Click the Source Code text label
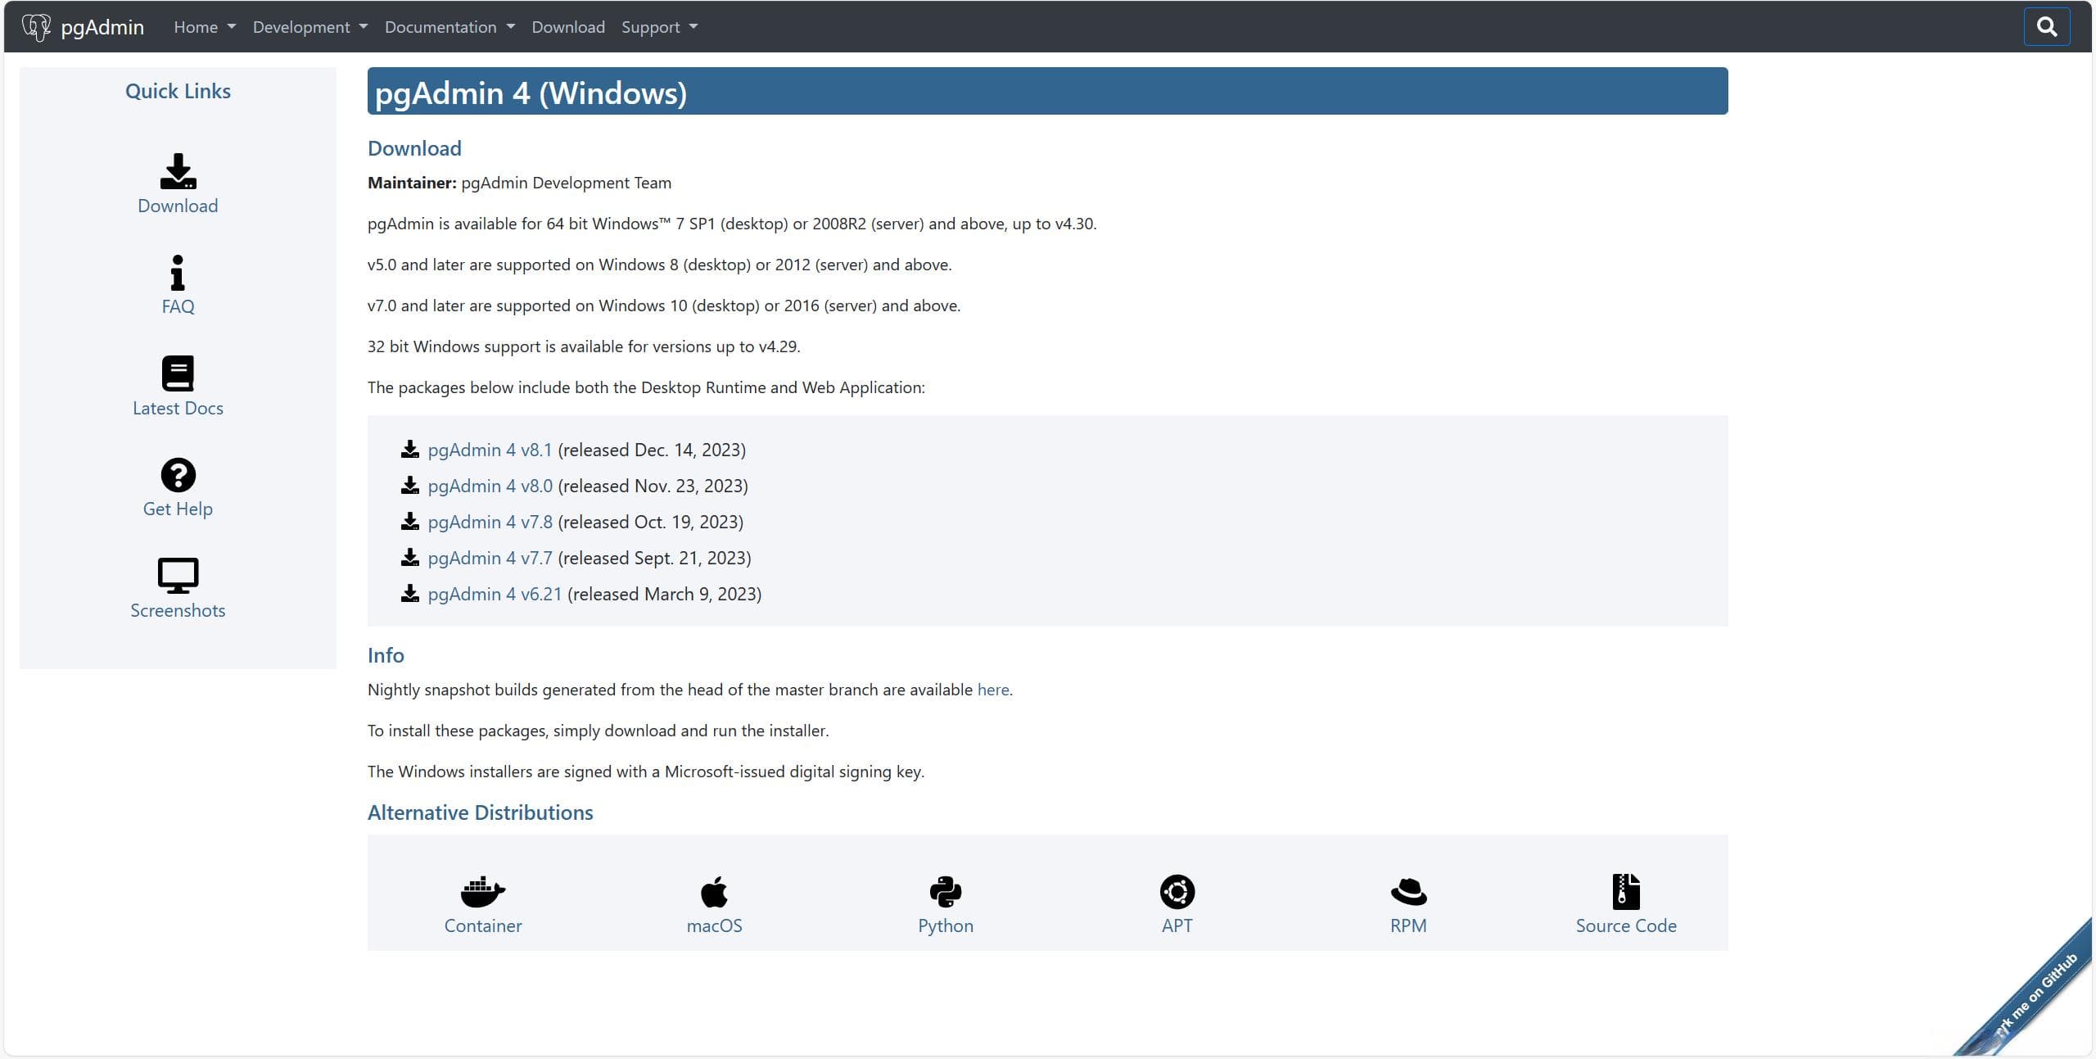The height and width of the screenshot is (1059, 2096). (x=1626, y=925)
